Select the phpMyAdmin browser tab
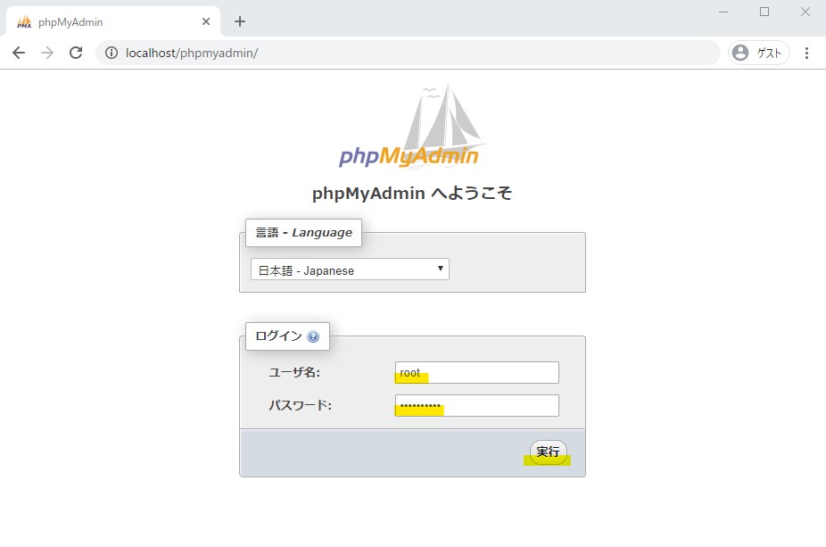The width and height of the screenshot is (826, 547). (x=112, y=21)
